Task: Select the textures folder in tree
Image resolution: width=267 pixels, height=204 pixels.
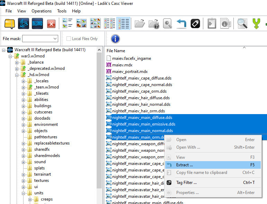Action: pos(41,180)
